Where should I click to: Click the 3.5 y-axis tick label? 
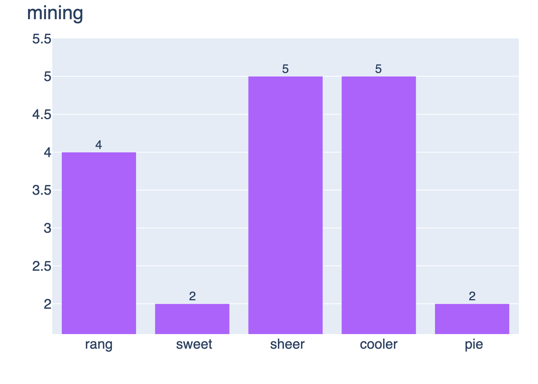42,190
